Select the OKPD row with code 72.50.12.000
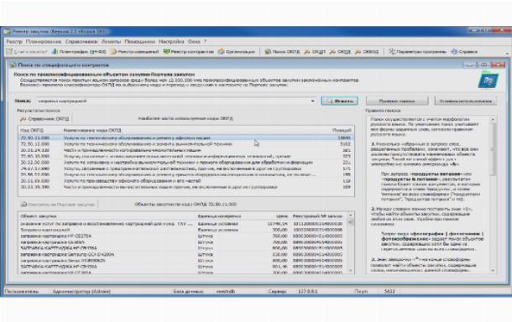The width and height of the screenshot is (512, 322). (x=185, y=144)
